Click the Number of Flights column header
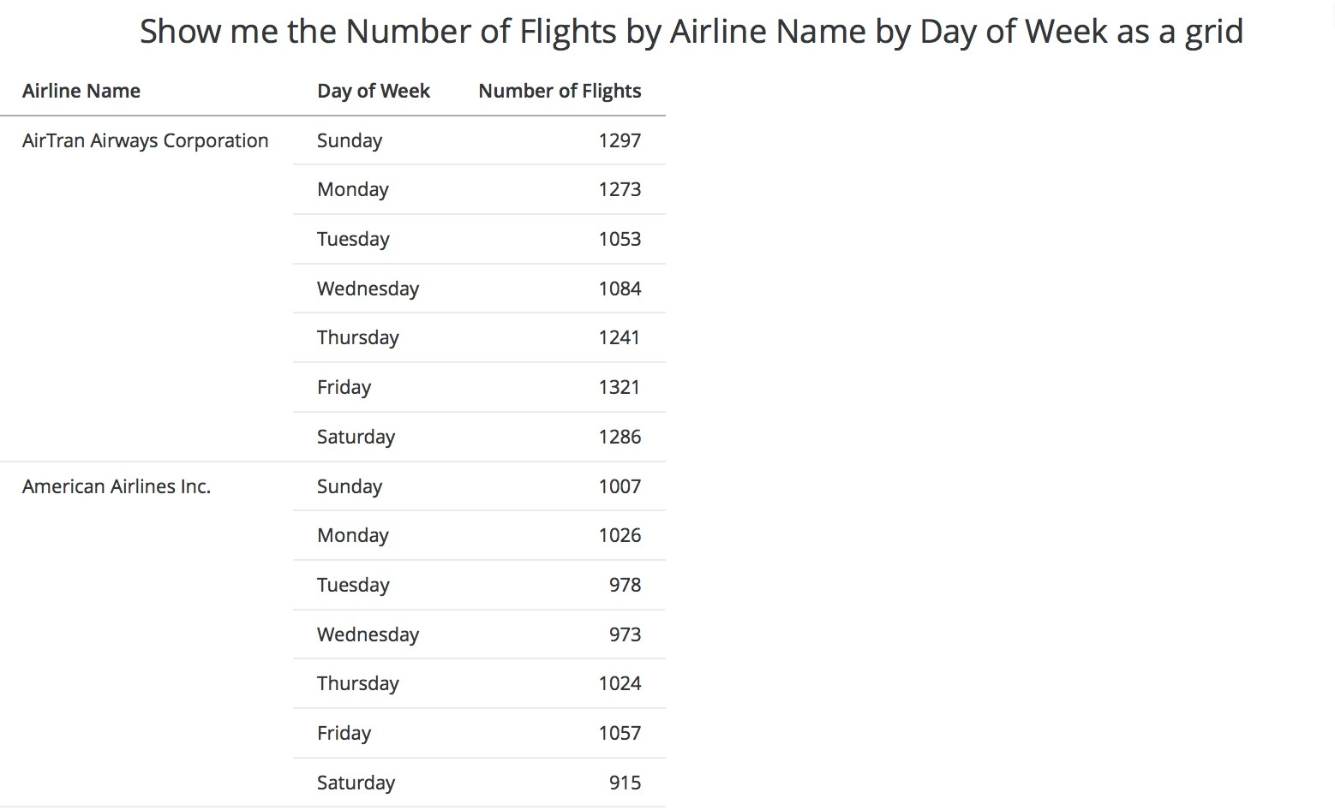This screenshot has width=1335, height=810. pyautogui.click(x=560, y=91)
